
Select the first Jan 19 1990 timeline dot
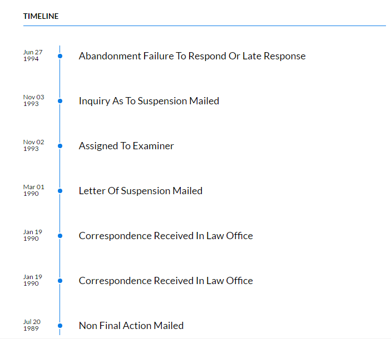(60, 236)
